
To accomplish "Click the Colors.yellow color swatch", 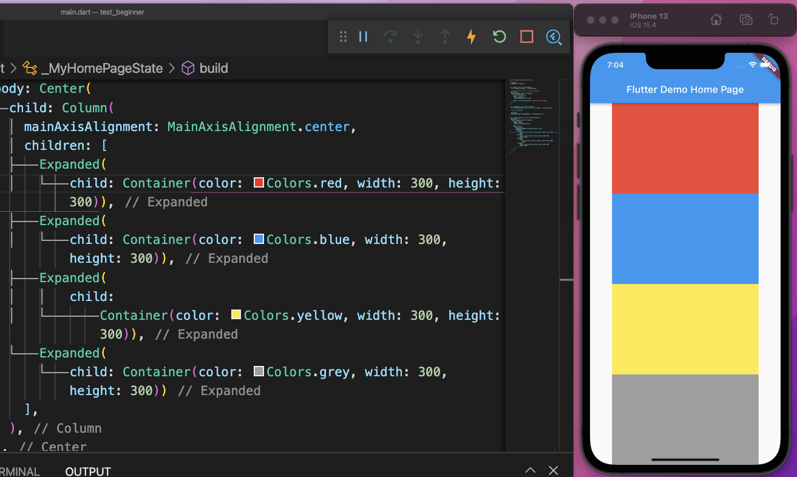I will pyautogui.click(x=236, y=315).
